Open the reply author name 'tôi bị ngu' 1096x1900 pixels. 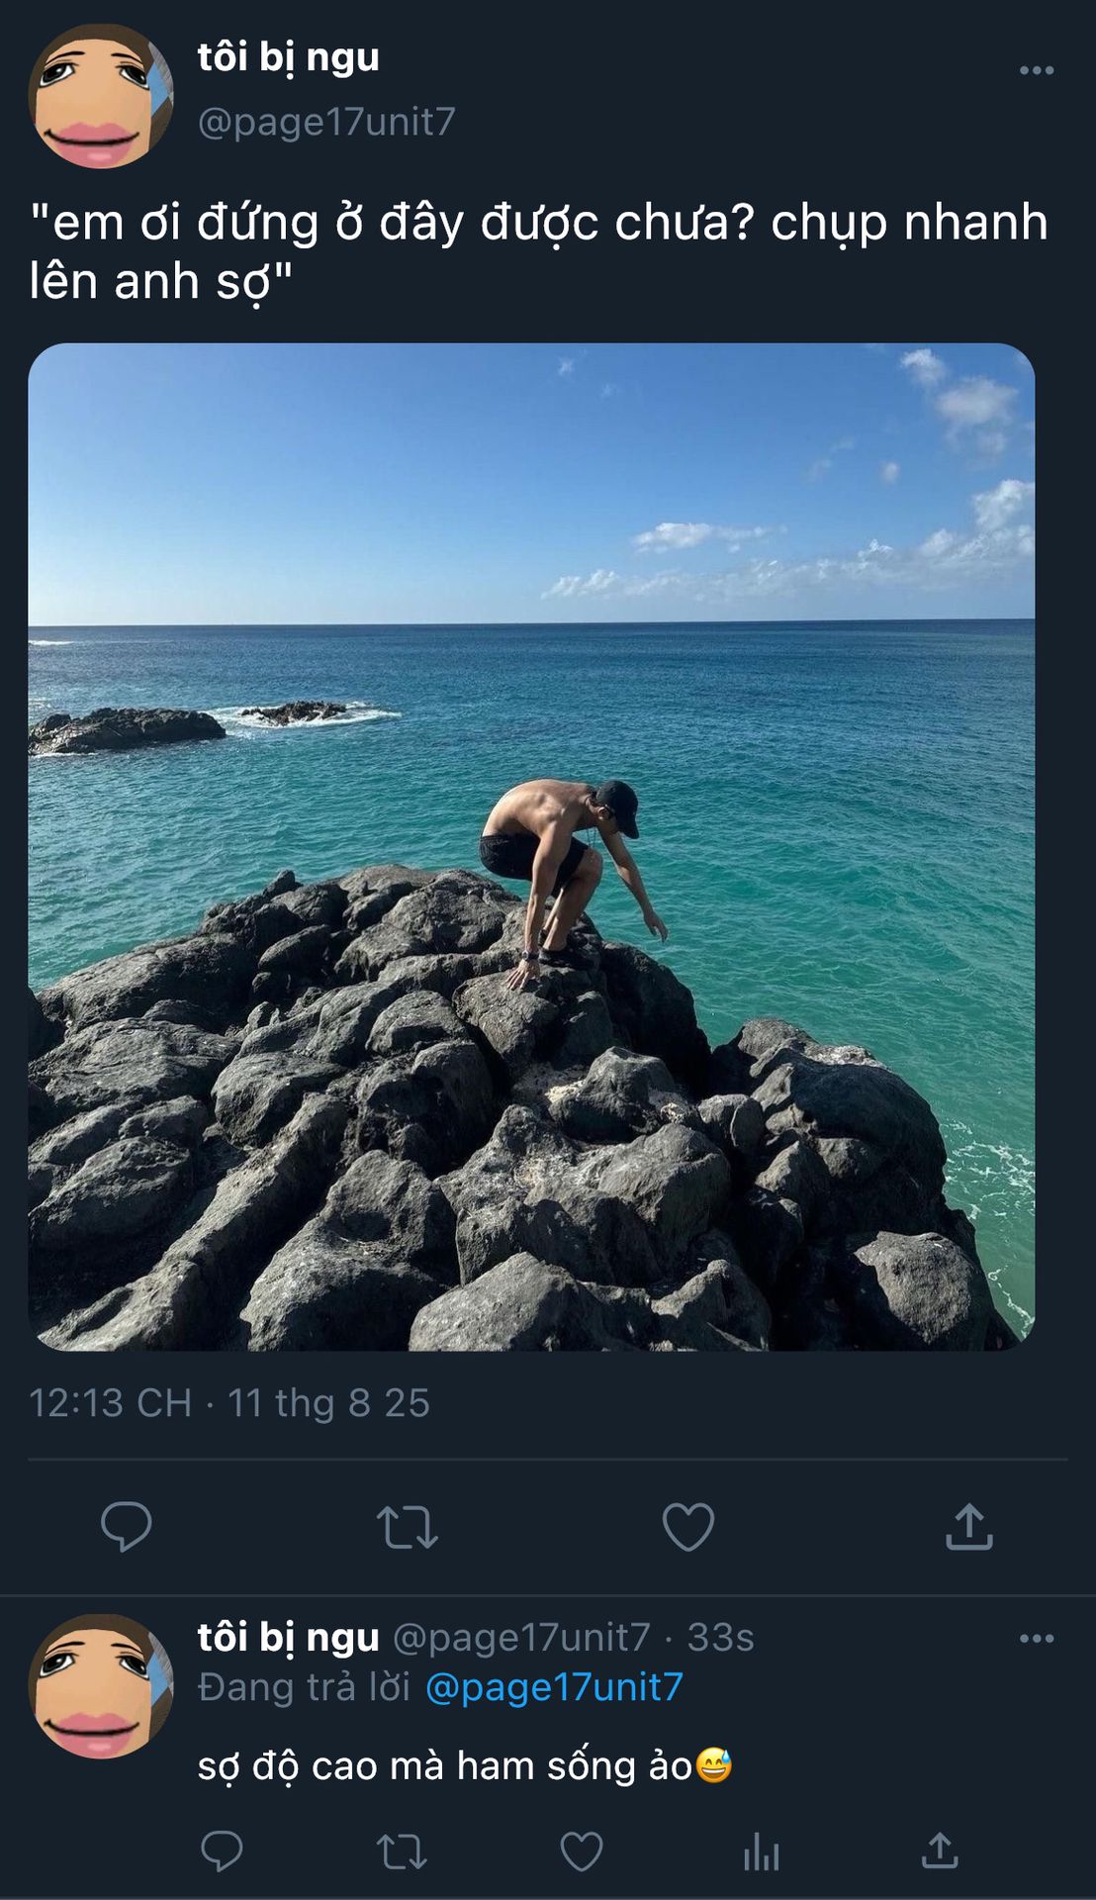coord(288,1638)
